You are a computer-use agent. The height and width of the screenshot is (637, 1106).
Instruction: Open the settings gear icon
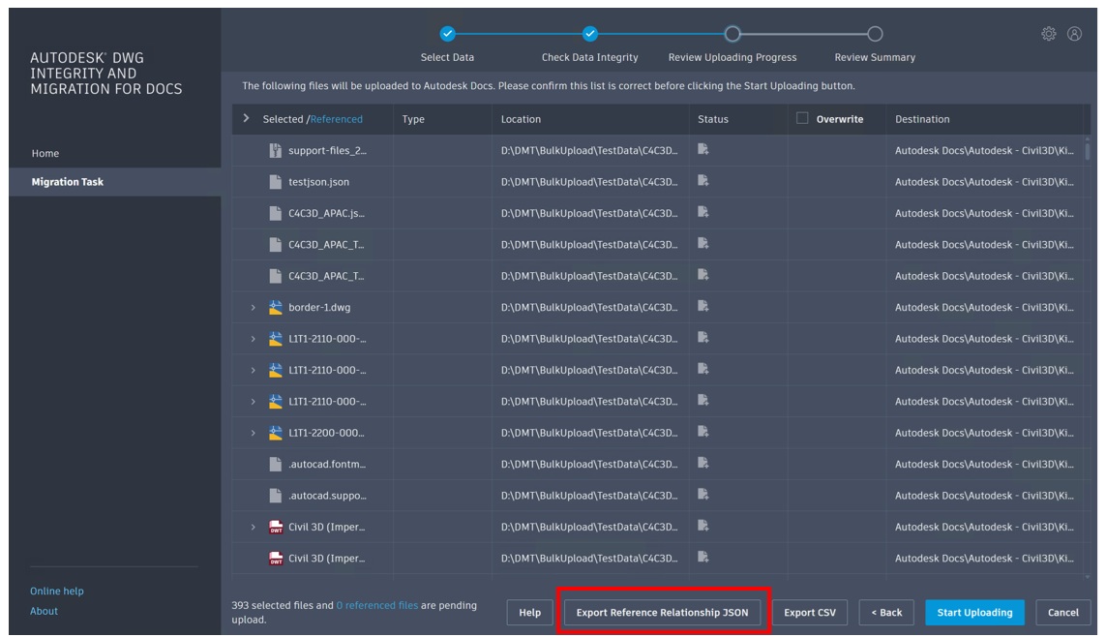pos(1048,34)
